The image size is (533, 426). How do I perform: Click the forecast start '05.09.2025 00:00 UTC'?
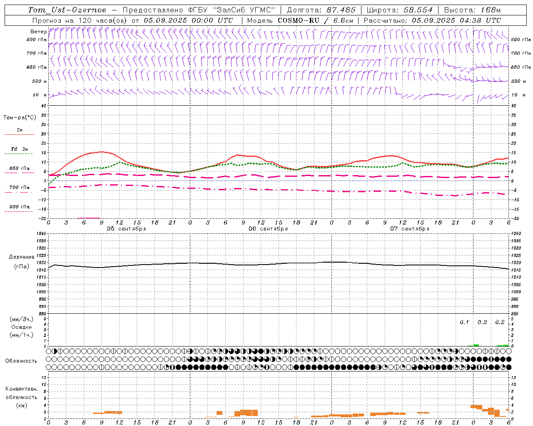pyautogui.click(x=188, y=20)
